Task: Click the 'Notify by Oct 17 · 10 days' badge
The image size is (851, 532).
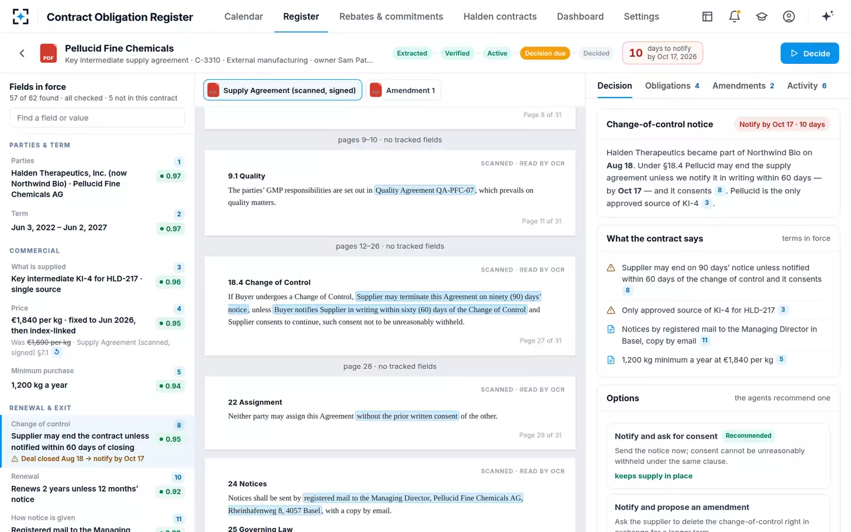Action: click(x=782, y=124)
